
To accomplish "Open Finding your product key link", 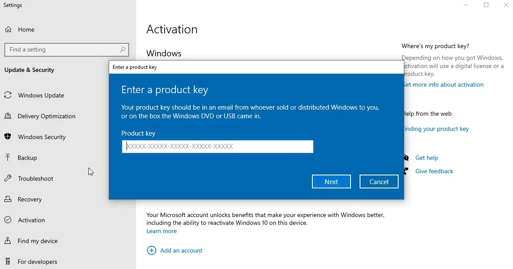I will (436, 129).
